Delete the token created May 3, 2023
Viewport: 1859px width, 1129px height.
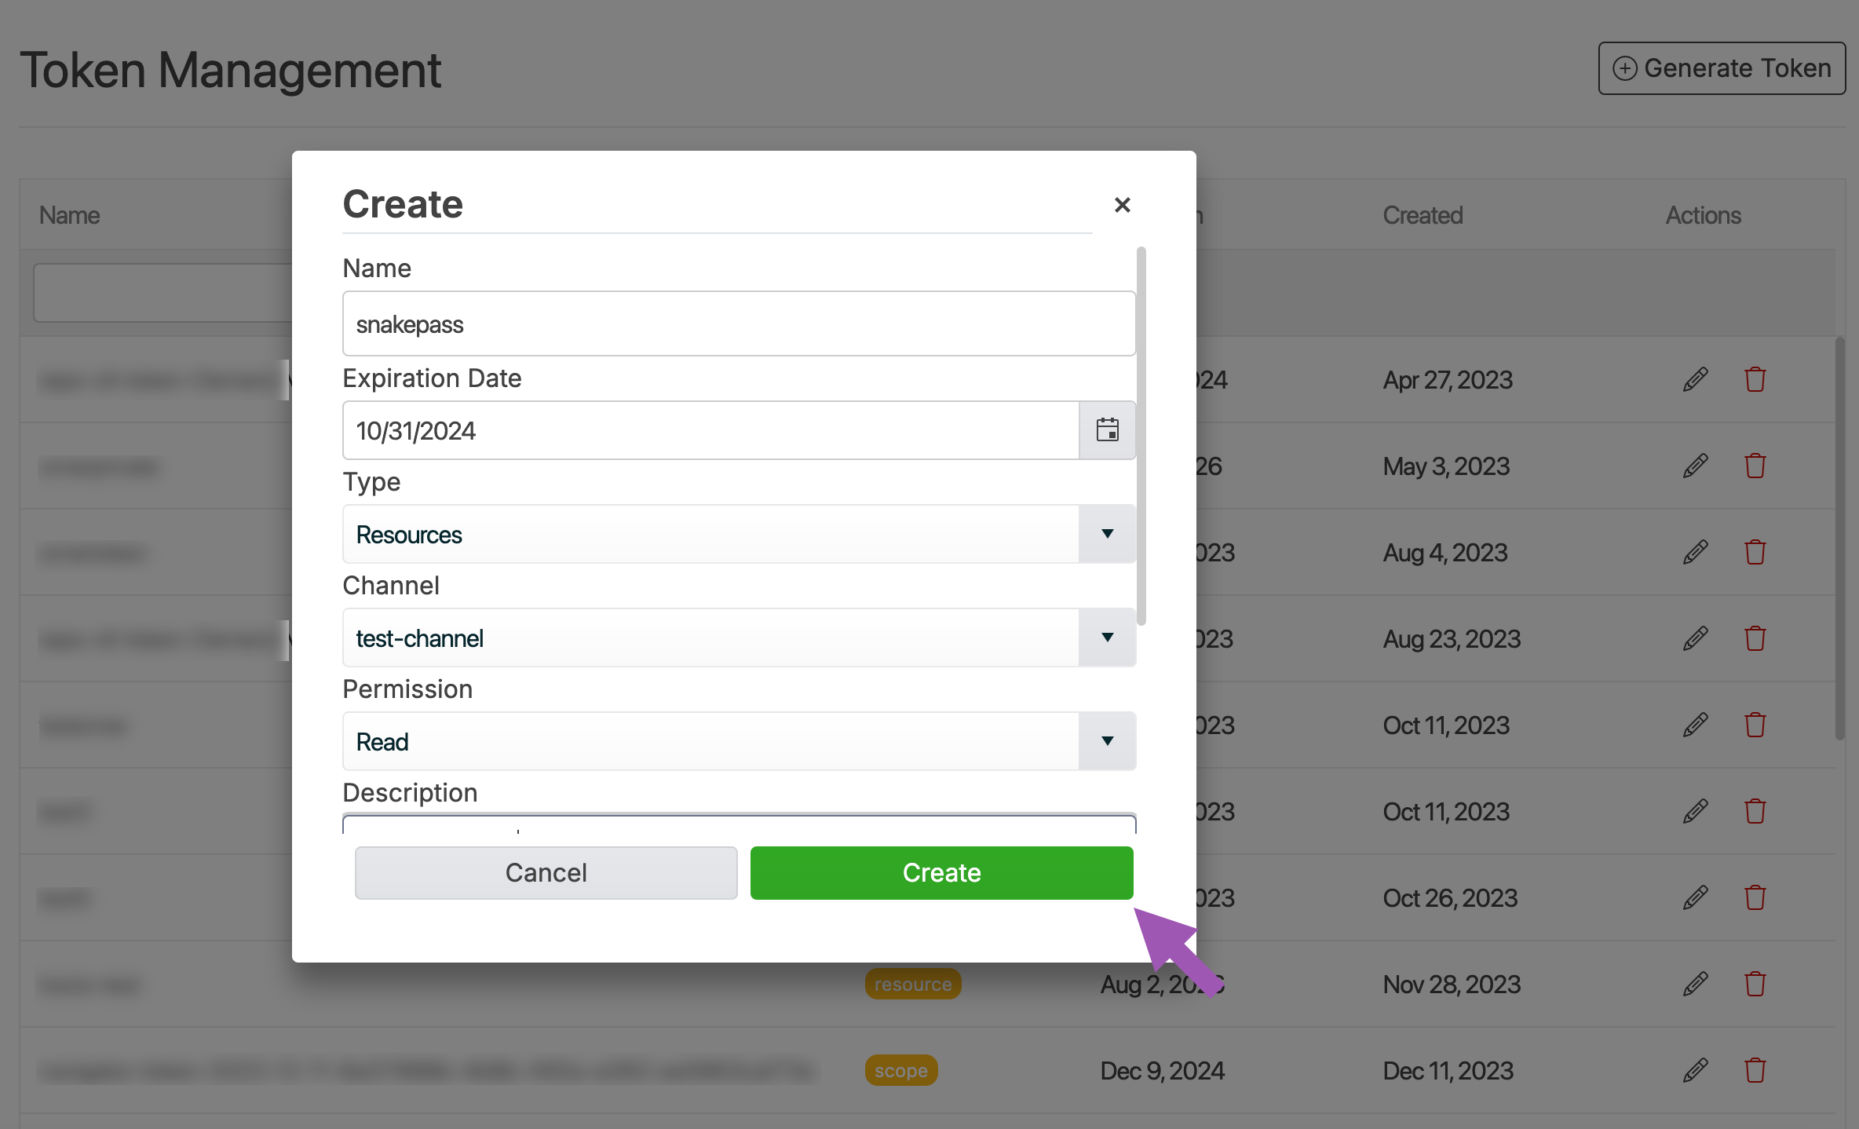point(1755,466)
